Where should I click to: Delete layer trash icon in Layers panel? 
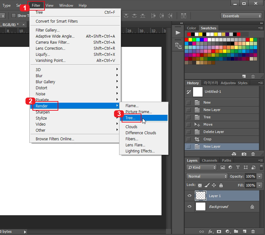click(253, 231)
